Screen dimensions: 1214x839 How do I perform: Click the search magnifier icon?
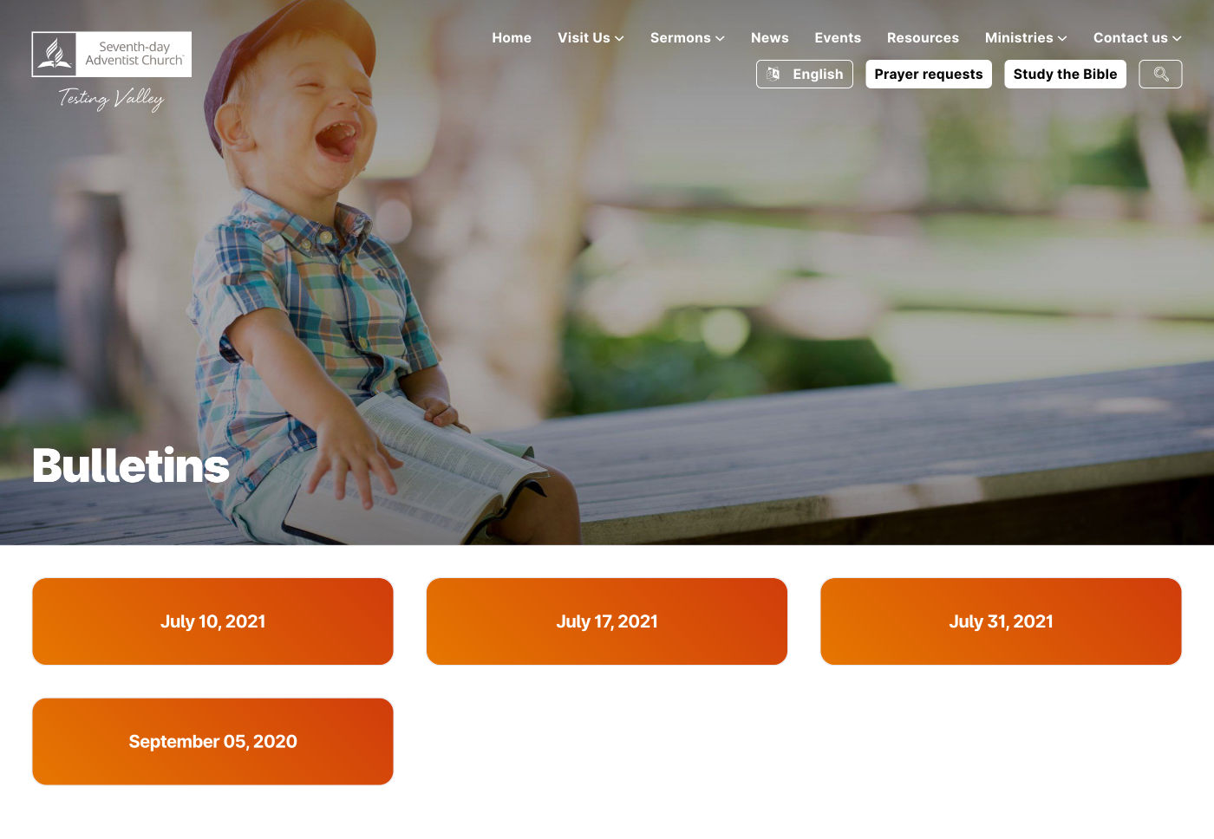point(1160,75)
